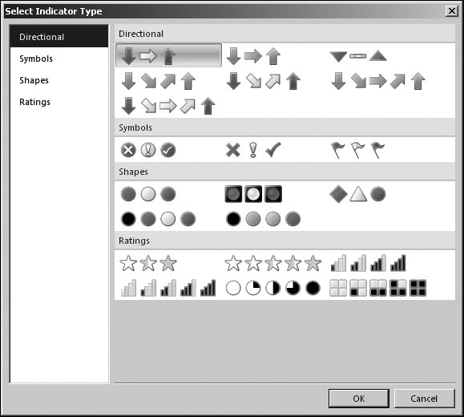This screenshot has height=417, width=464.
Task: Select the three flags indicator set
Action: [x=357, y=150]
